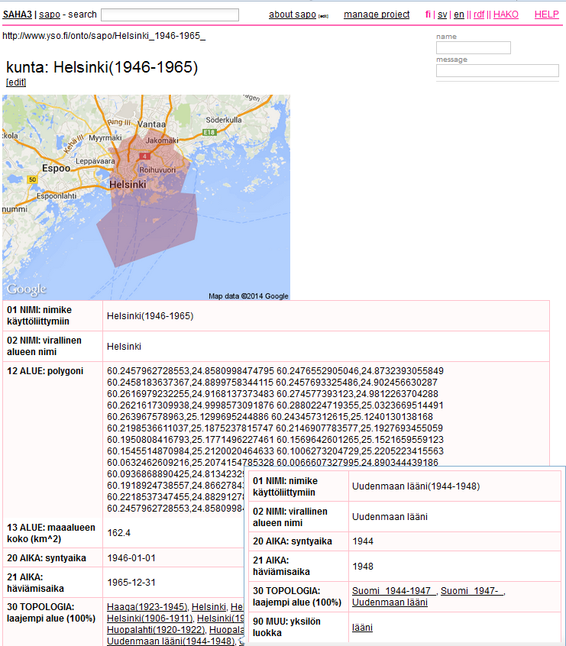Switch language to English (en)
Screen dimensions: 566x646
point(459,15)
